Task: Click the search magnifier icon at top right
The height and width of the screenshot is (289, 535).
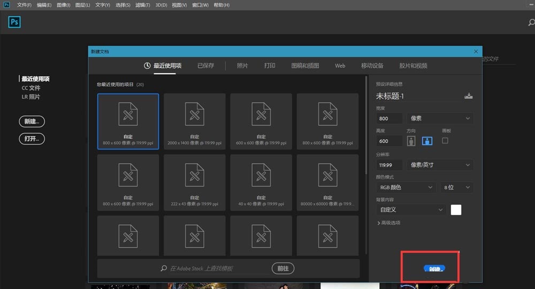Action: click(531, 22)
